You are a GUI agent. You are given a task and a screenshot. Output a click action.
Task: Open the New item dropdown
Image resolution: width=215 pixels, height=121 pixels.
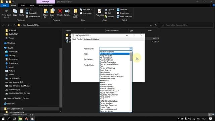pyautogui.click(x=86, y=10)
